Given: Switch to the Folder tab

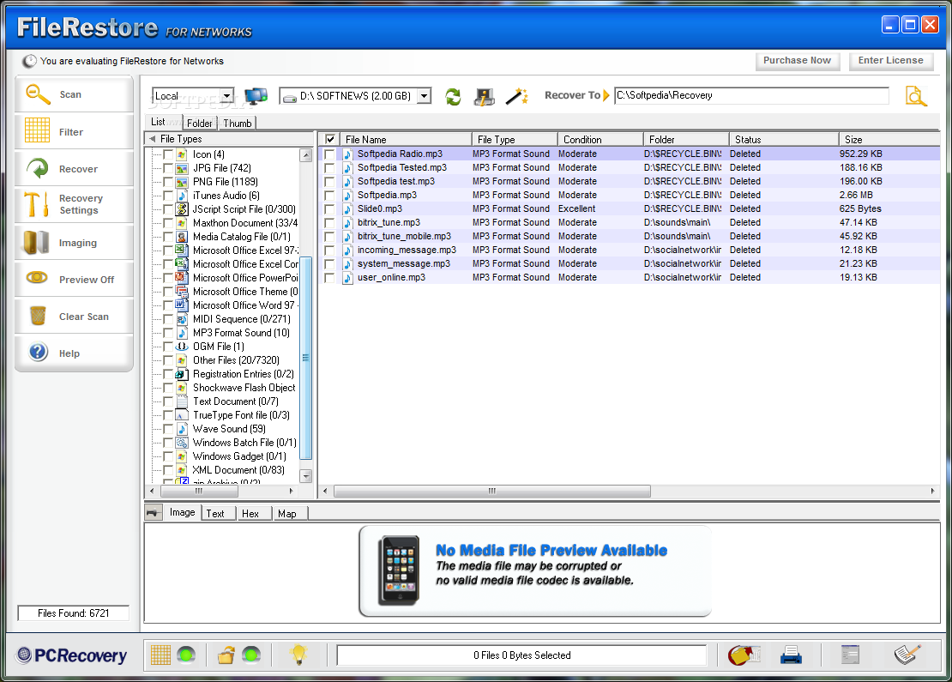Looking at the screenshot, I should tap(199, 124).
